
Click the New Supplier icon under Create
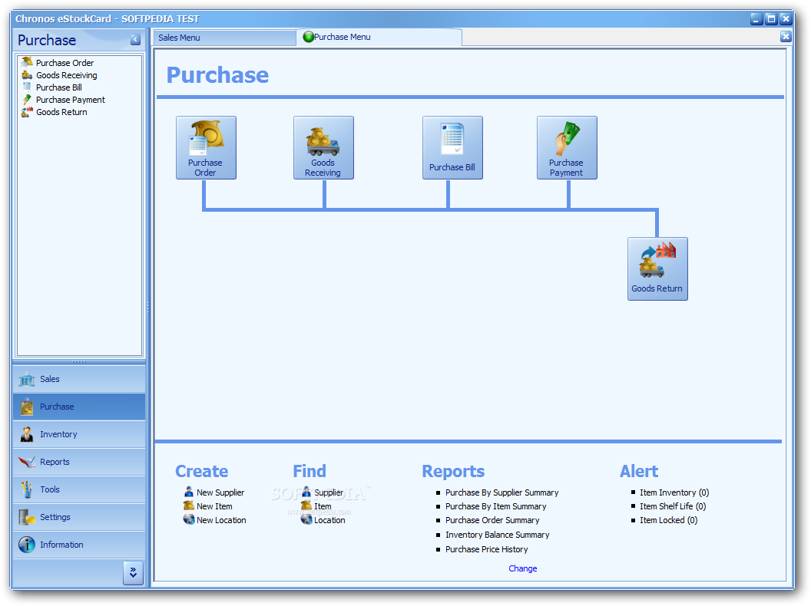189,492
